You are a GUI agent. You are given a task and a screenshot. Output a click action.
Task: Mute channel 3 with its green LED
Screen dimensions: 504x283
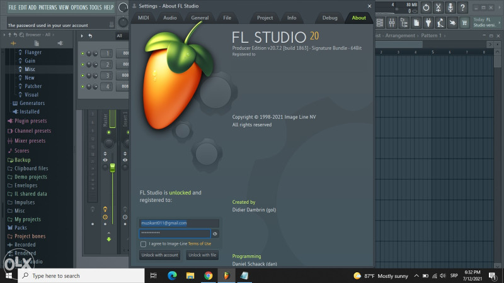(83, 75)
